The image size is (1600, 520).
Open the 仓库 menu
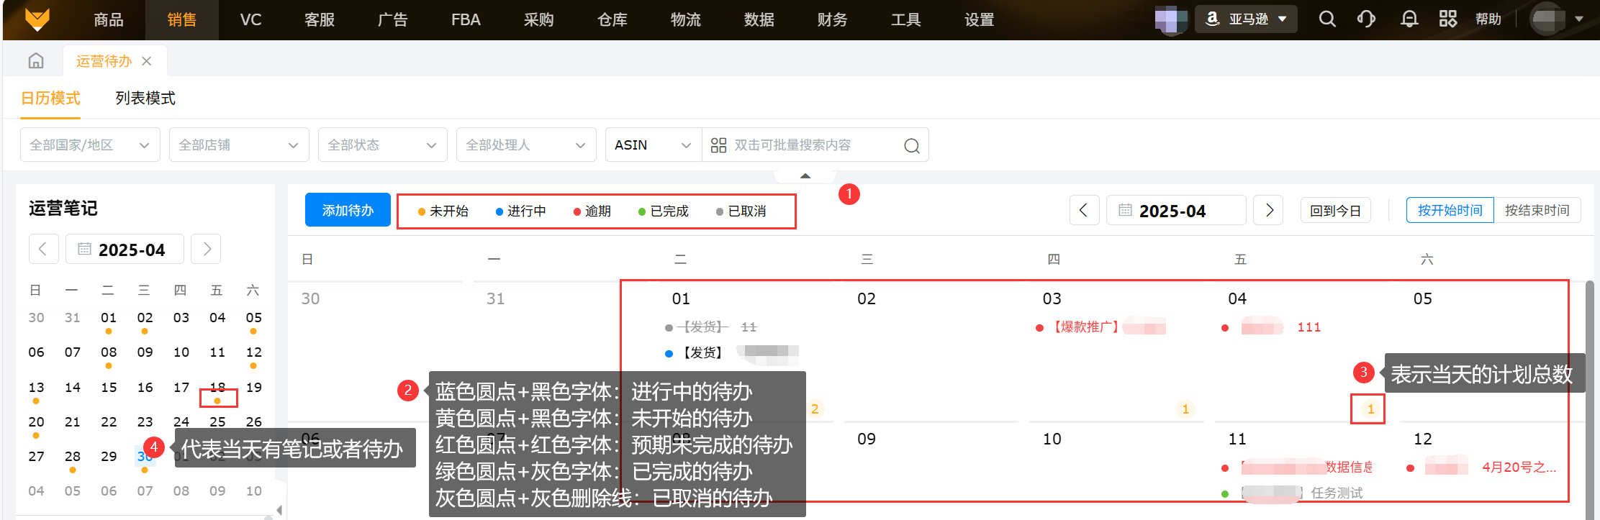click(x=613, y=19)
